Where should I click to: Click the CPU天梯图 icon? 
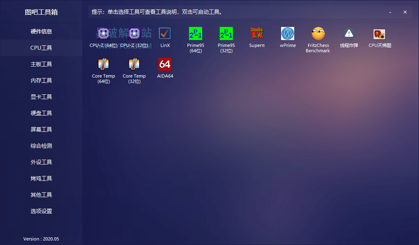[380, 34]
